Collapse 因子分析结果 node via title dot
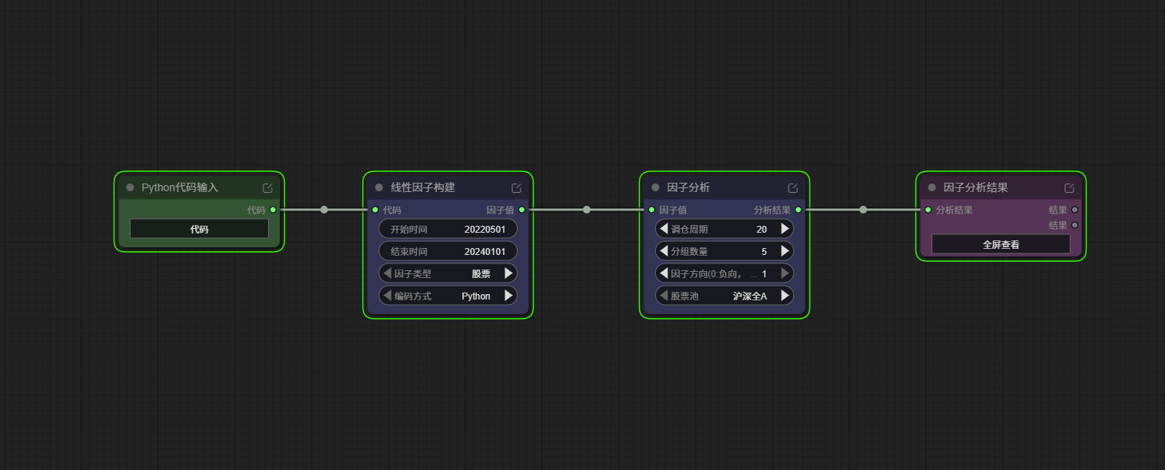1165x470 pixels. [x=932, y=187]
